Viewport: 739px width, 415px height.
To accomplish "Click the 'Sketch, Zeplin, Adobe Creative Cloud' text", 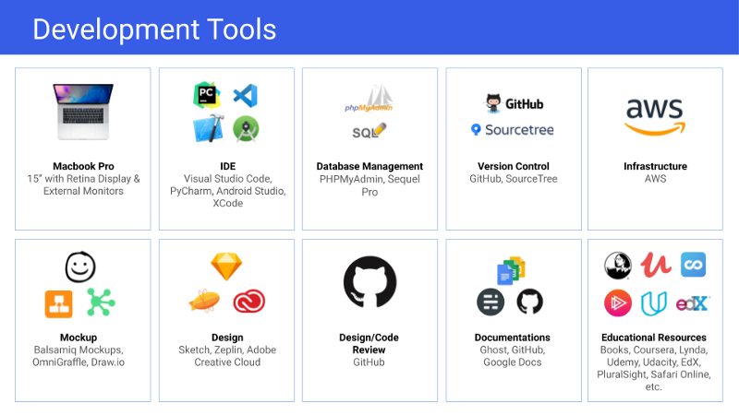I will (x=227, y=356).
